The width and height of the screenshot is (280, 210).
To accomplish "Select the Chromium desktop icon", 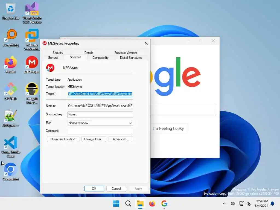I will 11,172.
